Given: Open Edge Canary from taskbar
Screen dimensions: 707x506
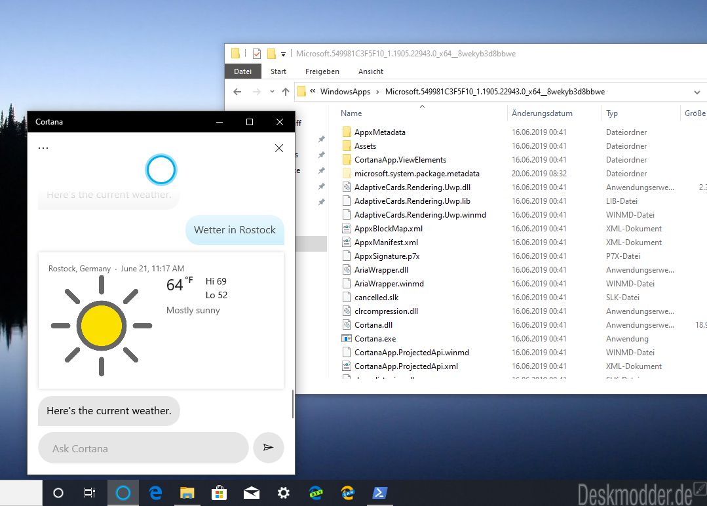Looking at the screenshot, I should (x=348, y=493).
